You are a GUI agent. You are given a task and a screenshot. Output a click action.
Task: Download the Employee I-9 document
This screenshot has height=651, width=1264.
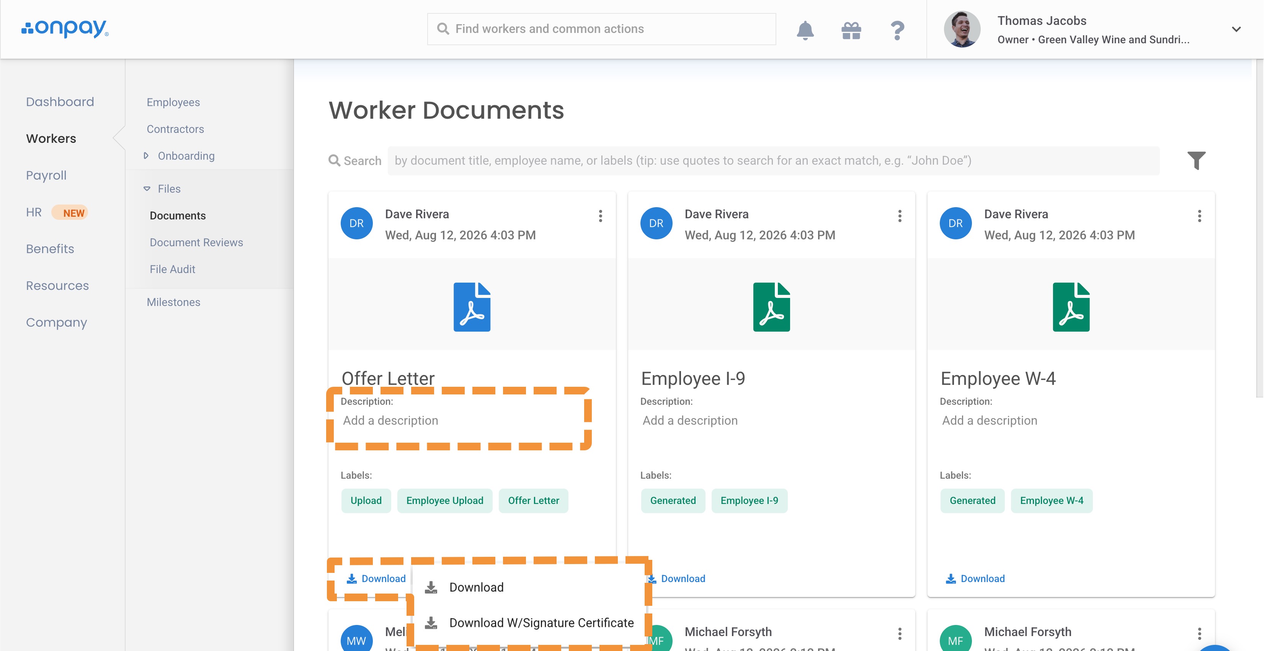tap(677, 579)
